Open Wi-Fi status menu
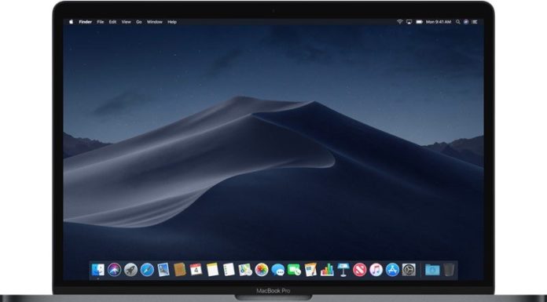The image size is (547, 302). pos(399,22)
